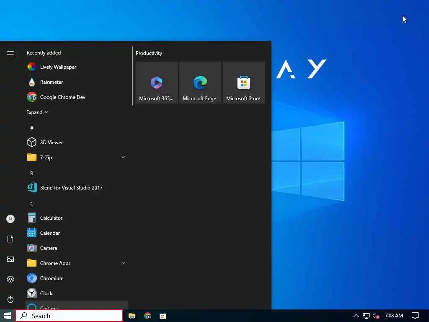Click the muted volume tray icon
429x322 pixels.
coord(376,316)
